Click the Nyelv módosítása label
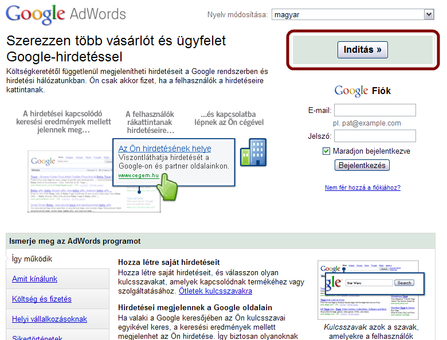The height and width of the screenshot is (340, 447). tap(237, 14)
